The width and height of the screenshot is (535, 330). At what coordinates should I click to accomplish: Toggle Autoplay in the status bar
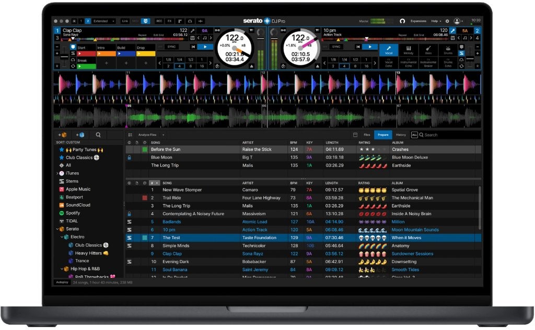(62, 282)
